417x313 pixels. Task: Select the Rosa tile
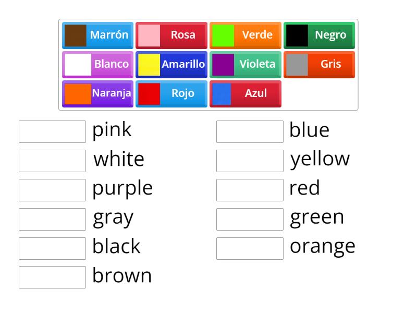[171, 35]
